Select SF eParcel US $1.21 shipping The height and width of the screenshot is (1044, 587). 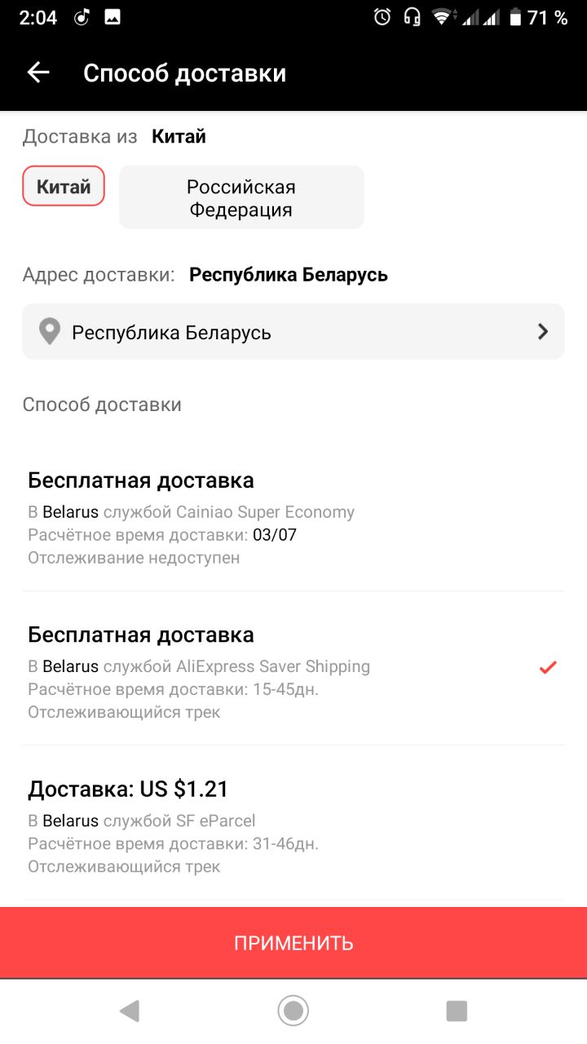point(293,824)
